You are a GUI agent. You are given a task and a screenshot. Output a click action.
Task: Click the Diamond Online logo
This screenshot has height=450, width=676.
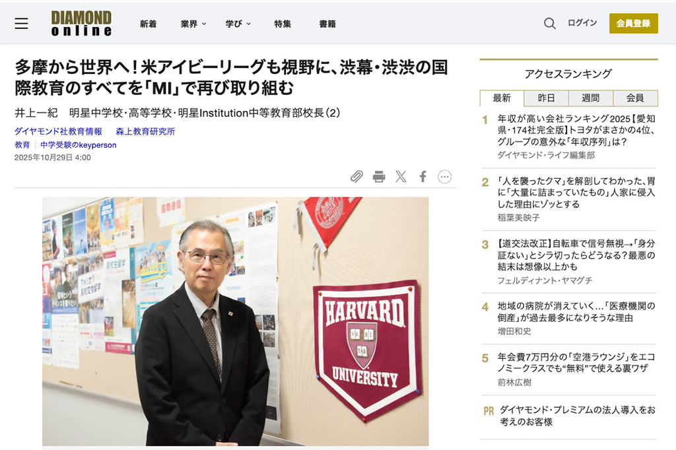pyautogui.click(x=81, y=23)
